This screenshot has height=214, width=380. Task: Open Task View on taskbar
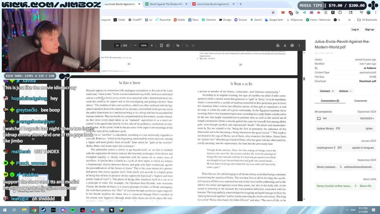pos(14,210)
